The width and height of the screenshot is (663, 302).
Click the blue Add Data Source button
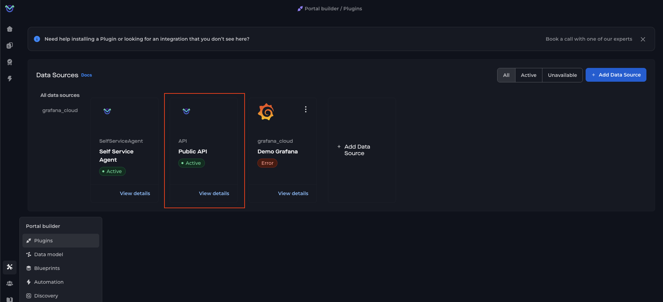(x=616, y=75)
